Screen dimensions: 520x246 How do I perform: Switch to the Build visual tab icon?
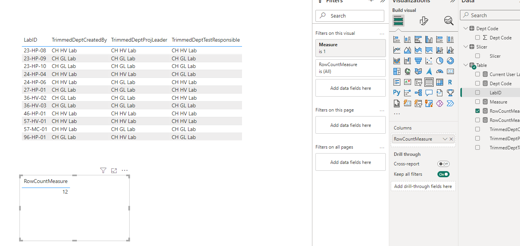pyautogui.click(x=398, y=21)
